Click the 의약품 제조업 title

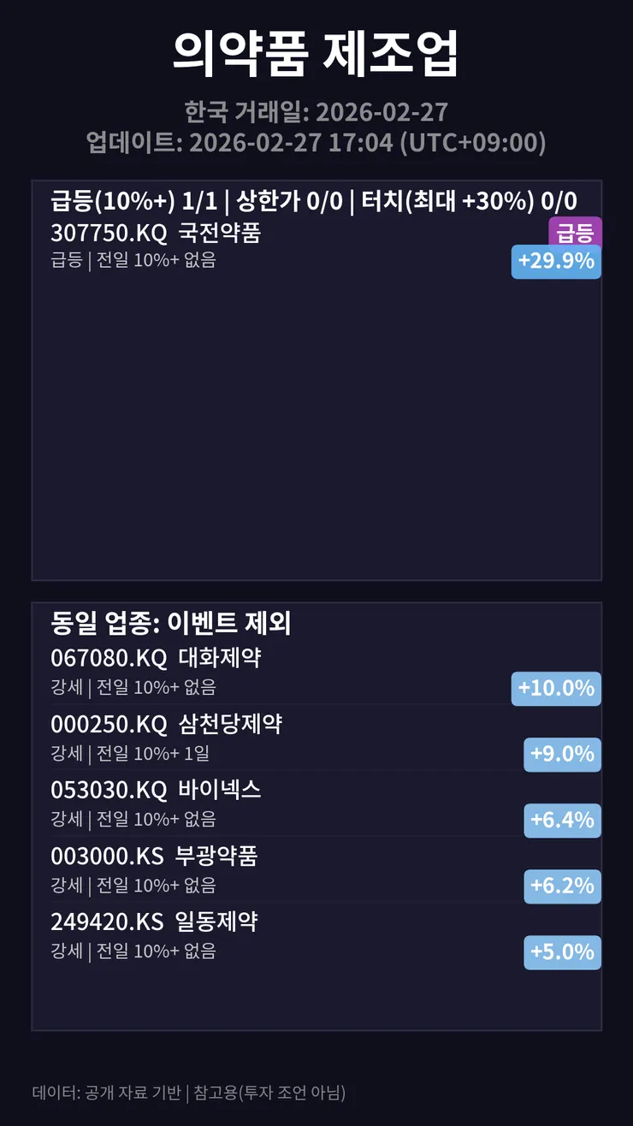click(316, 53)
